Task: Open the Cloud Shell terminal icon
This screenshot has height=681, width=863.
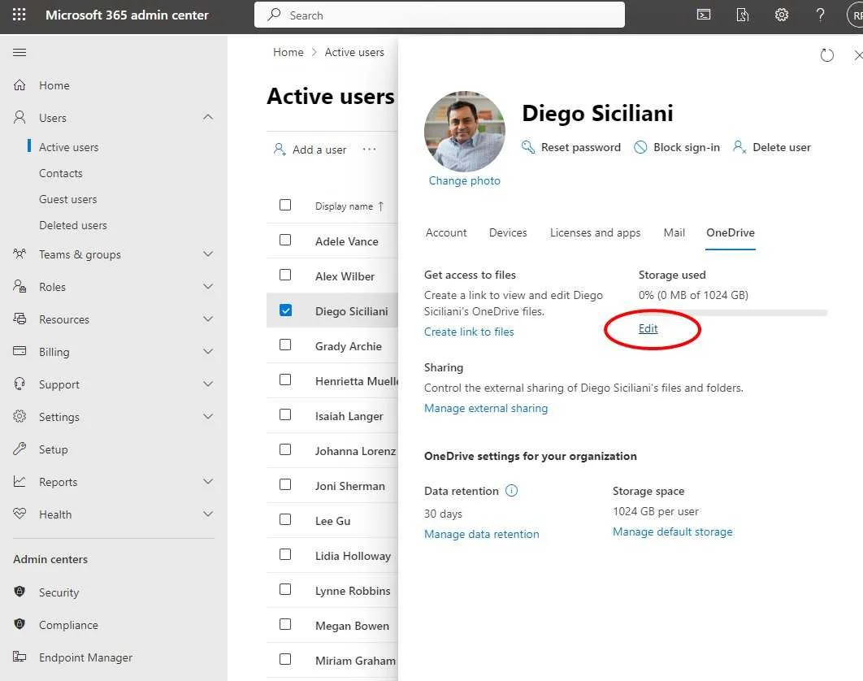Action: pyautogui.click(x=704, y=15)
